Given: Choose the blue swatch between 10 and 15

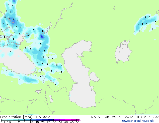Looking at the screenshot, I should click(33, 120).
